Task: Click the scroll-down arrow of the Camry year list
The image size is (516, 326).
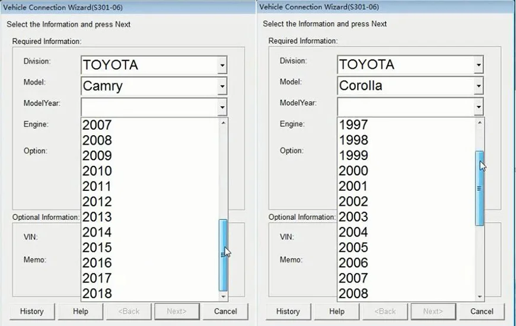Action: tap(223, 296)
